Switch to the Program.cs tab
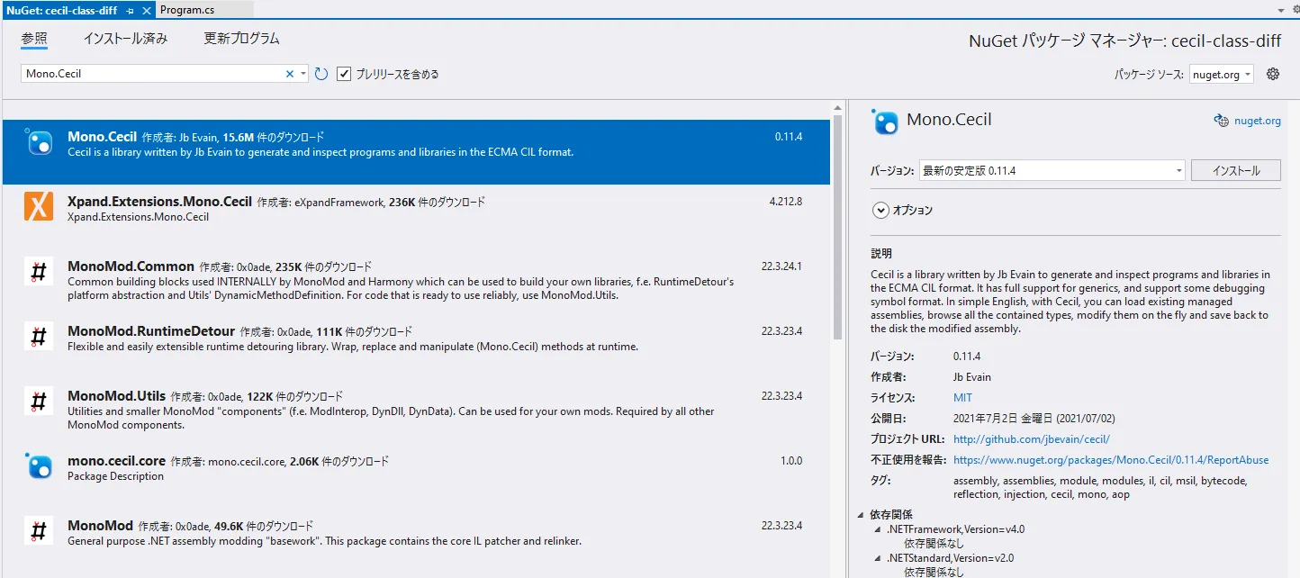This screenshot has height=578, width=1300. tap(186, 10)
